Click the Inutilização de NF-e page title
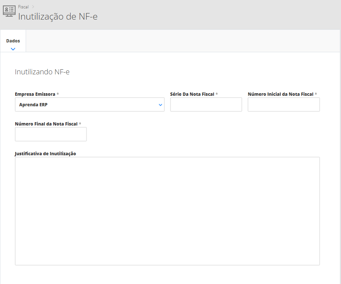This screenshot has height=284, width=341. [x=58, y=17]
